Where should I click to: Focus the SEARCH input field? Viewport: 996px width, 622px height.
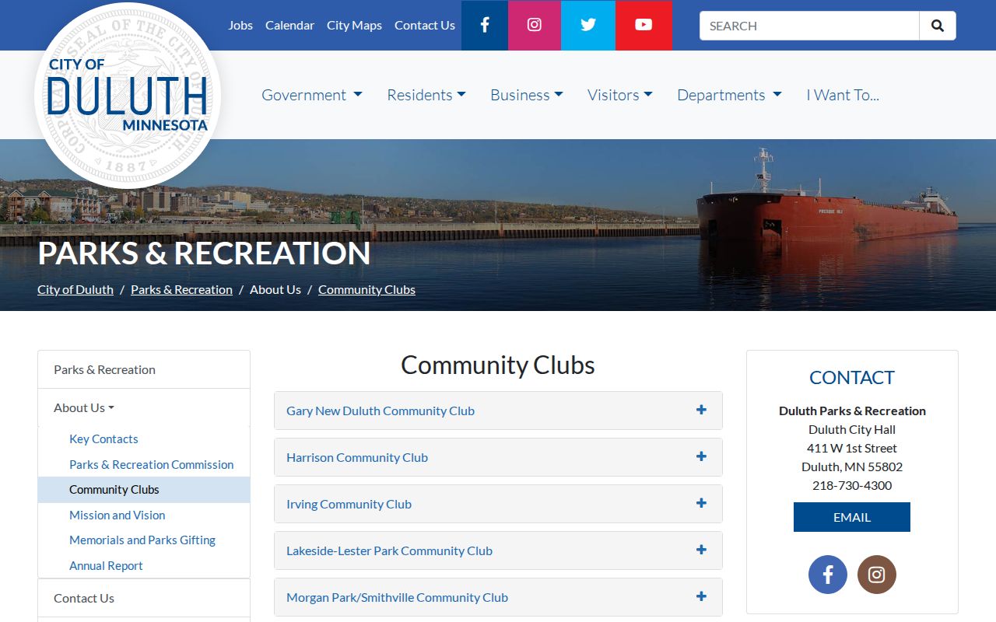coord(809,26)
